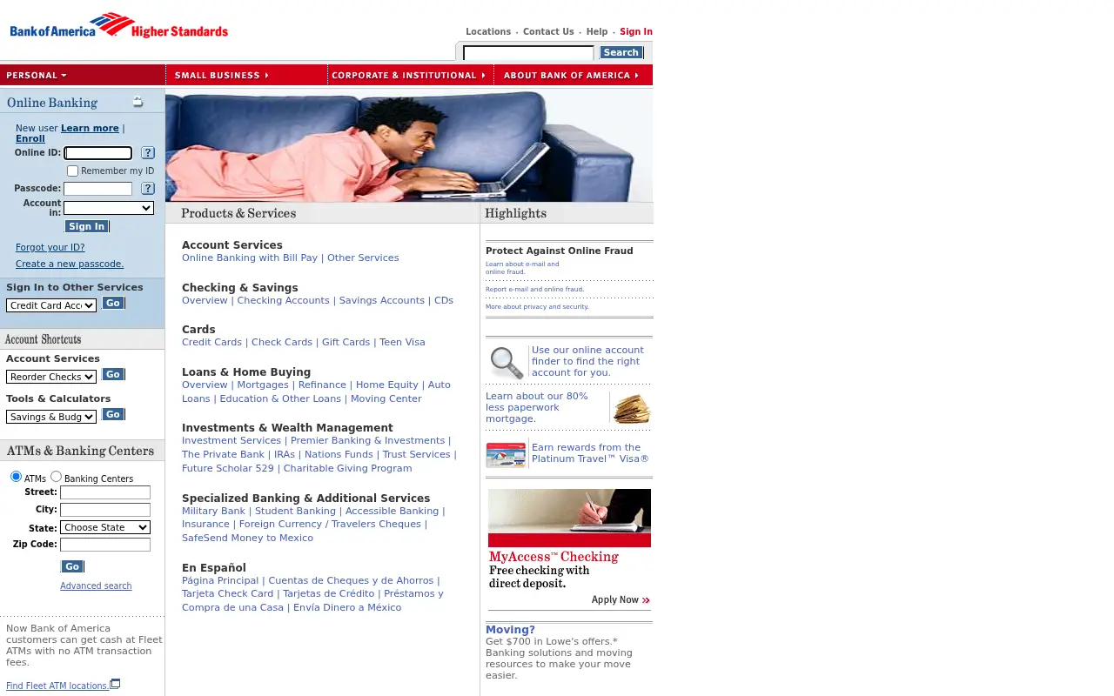Open the Página Principal link
The height and width of the screenshot is (696, 1114).
[x=220, y=581]
